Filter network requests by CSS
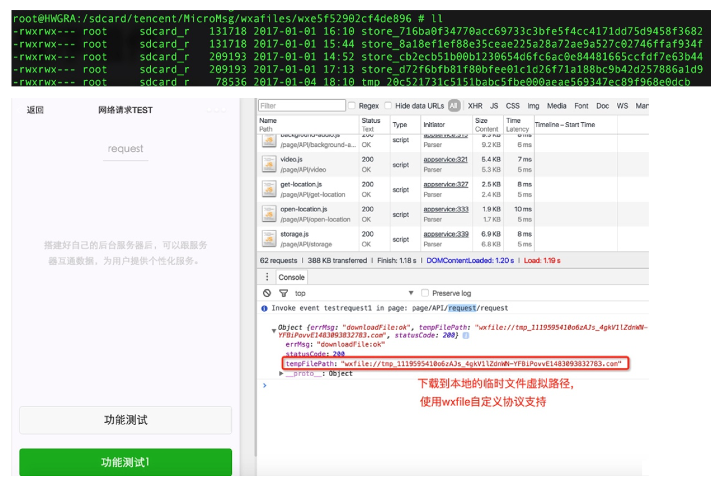Viewport: 711px width, 481px height. [513, 106]
